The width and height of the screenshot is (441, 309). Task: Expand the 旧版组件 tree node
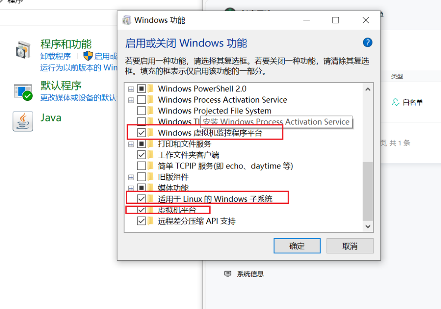[x=131, y=177]
